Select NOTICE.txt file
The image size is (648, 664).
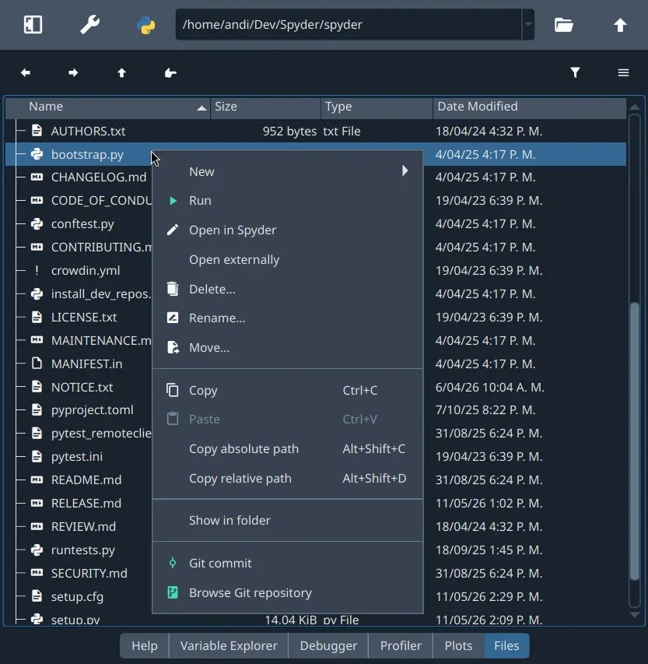82,387
